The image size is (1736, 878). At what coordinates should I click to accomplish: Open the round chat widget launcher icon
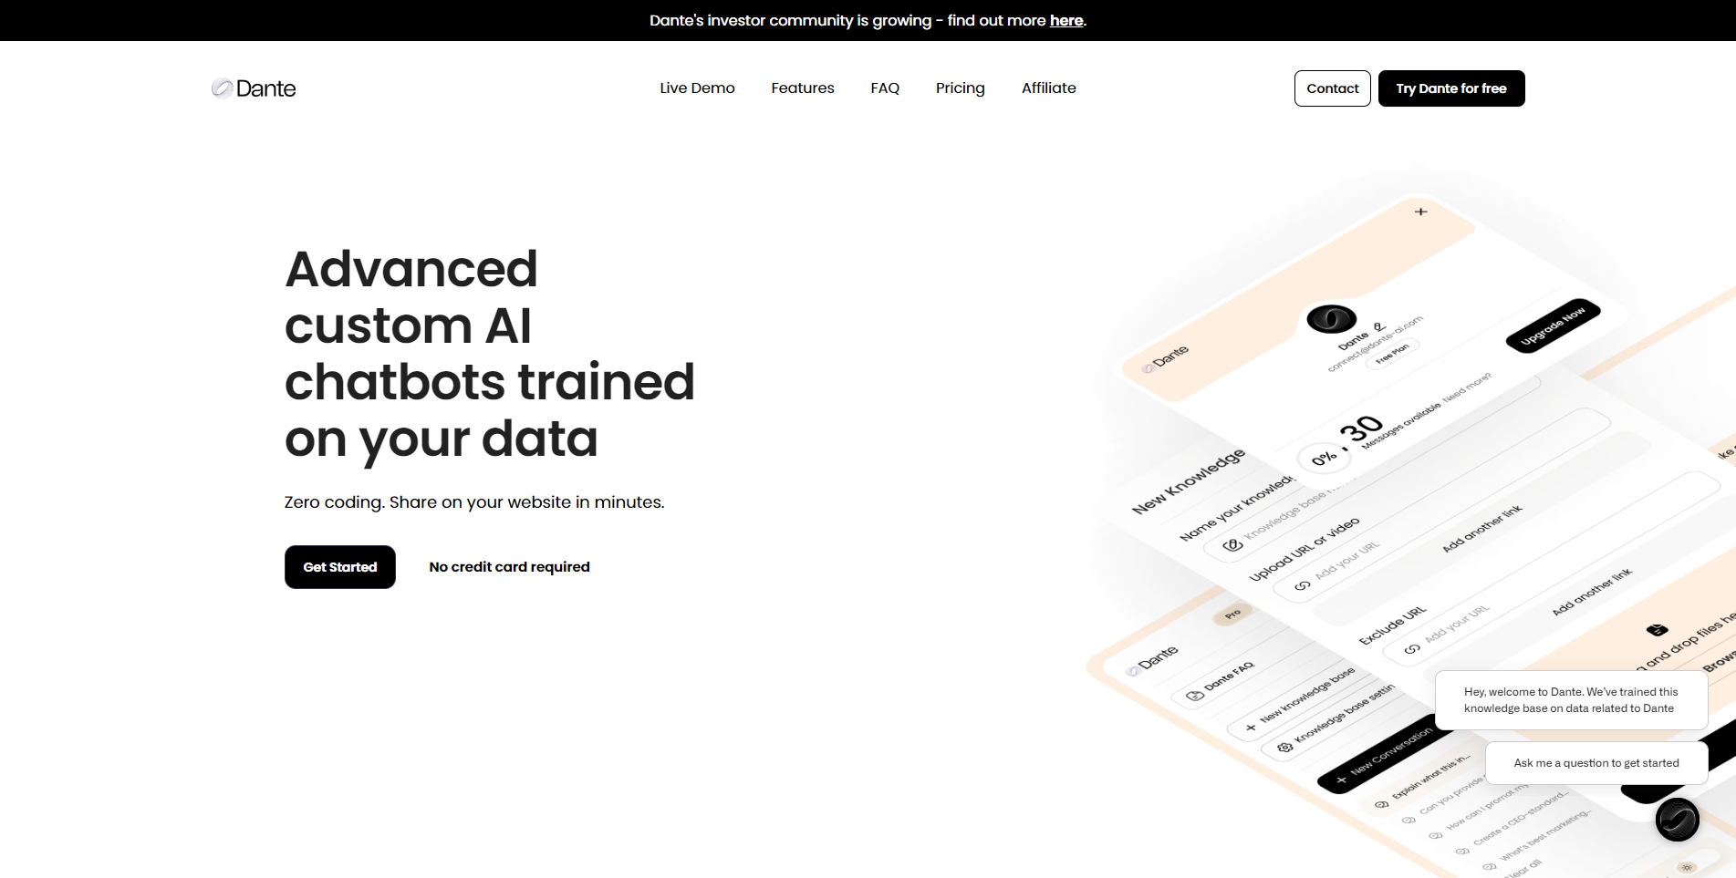[1677, 819]
